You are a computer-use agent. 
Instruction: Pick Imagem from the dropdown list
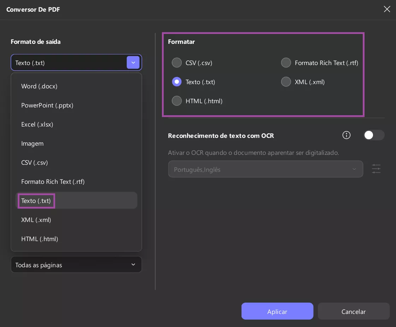(x=32, y=143)
